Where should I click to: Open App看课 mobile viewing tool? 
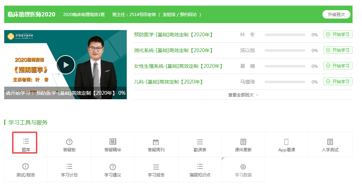tap(286, 145)
